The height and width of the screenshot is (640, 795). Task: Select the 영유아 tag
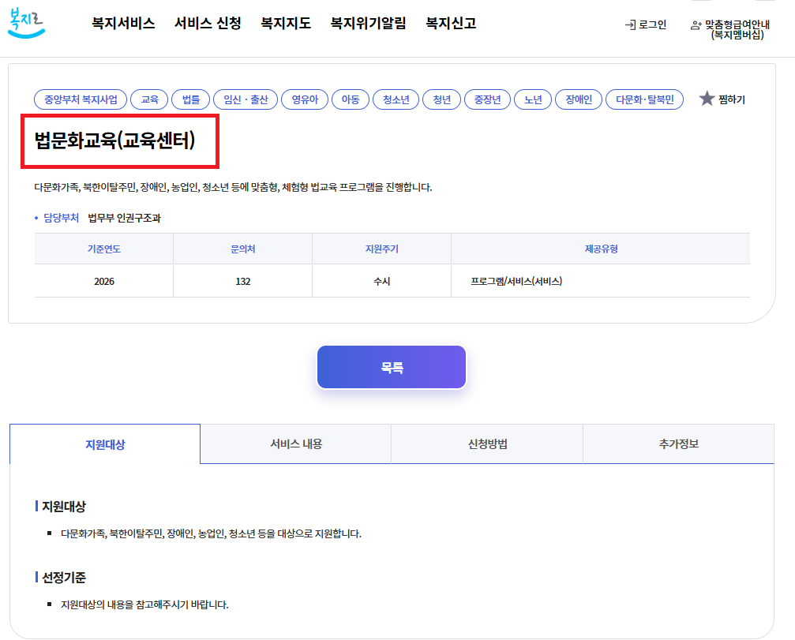coord(305,99)
